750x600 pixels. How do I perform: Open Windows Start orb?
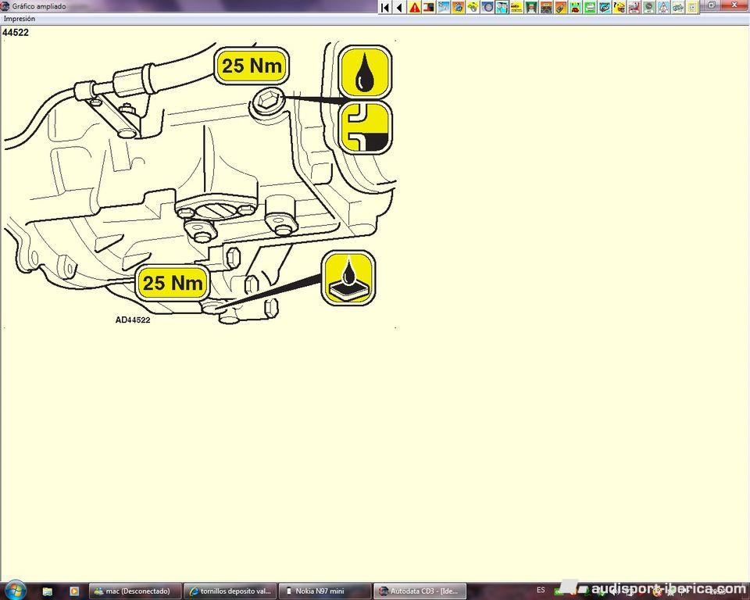(16, 591)
